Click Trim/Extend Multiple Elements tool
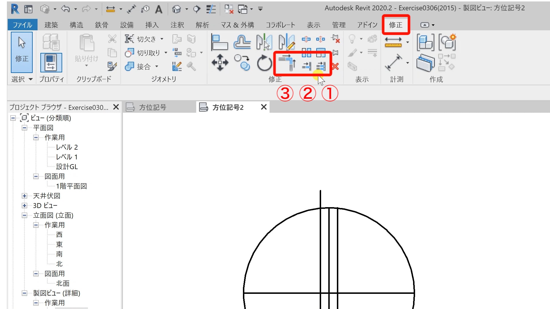Viewport: 550px width, 309px height. click(321, 66)
